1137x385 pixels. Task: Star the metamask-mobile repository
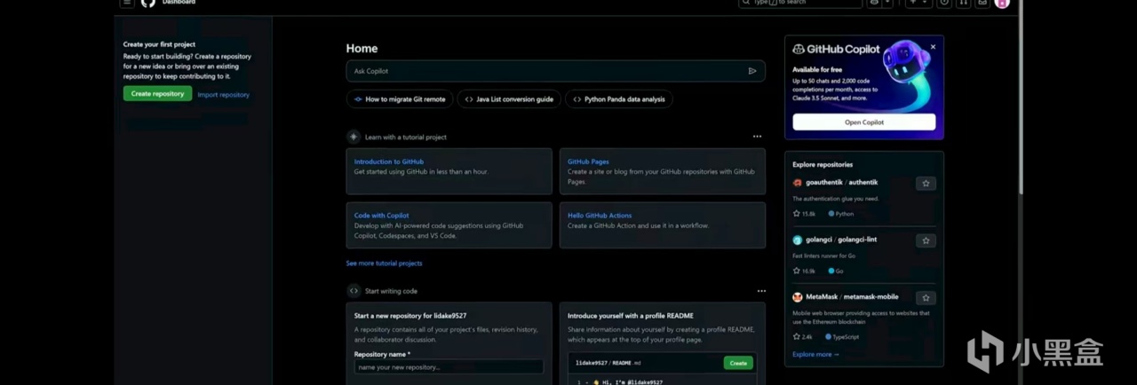pos(926,298)
